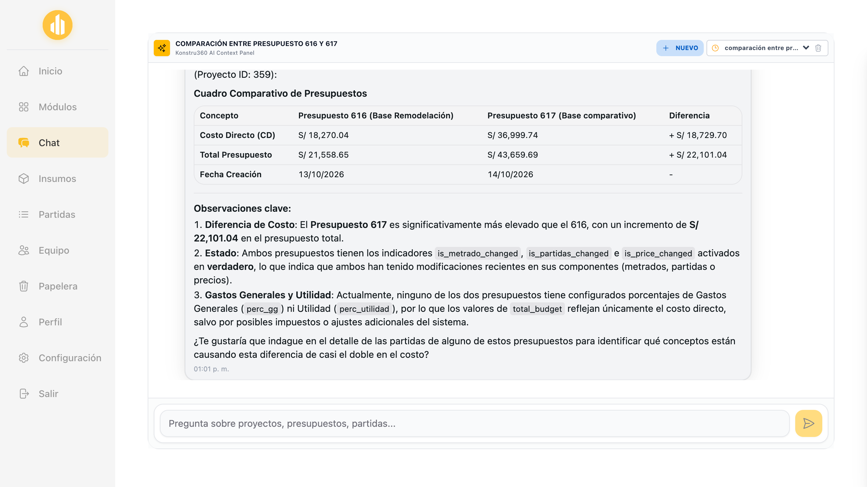Image resolution: width=867 pixels, height=487 pixels.
Task: Open the Configuración label
Action: pos(70,358)
